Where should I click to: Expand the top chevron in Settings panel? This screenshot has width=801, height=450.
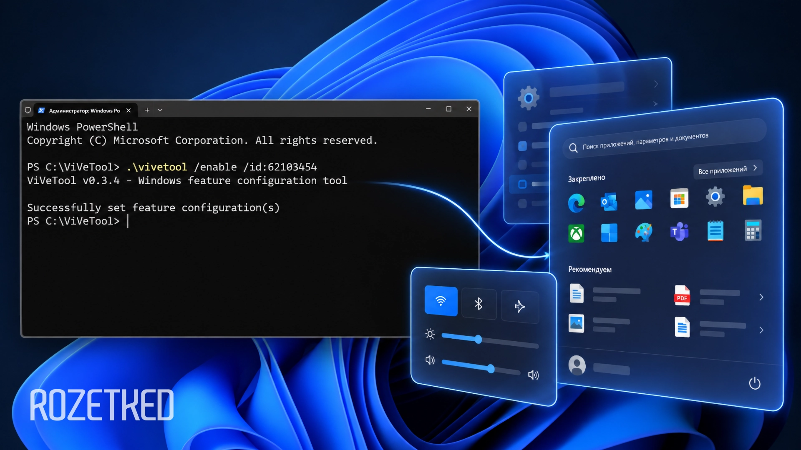click(x=656, y=84)
